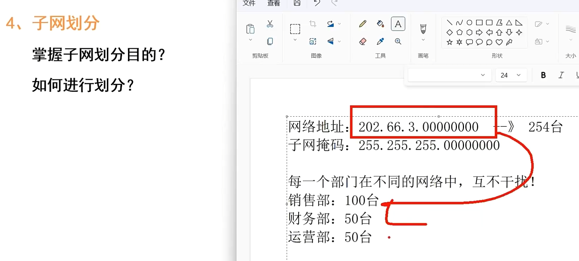Select the straight Line shape
This screenshot has height=261, width=579.
point(450,22)
